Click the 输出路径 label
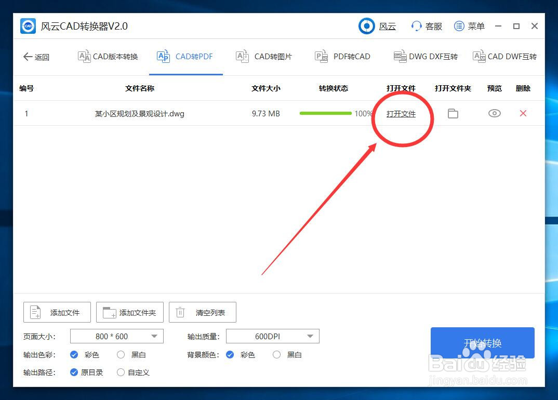The image size is (558, 400). [39, 372]
